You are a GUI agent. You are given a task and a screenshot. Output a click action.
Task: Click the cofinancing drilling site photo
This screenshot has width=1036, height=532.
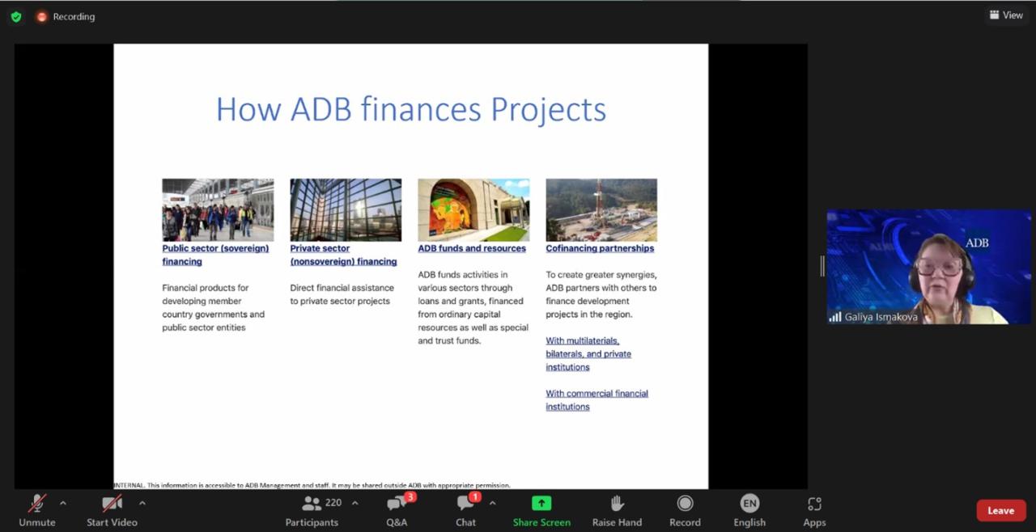click(601, 209)
